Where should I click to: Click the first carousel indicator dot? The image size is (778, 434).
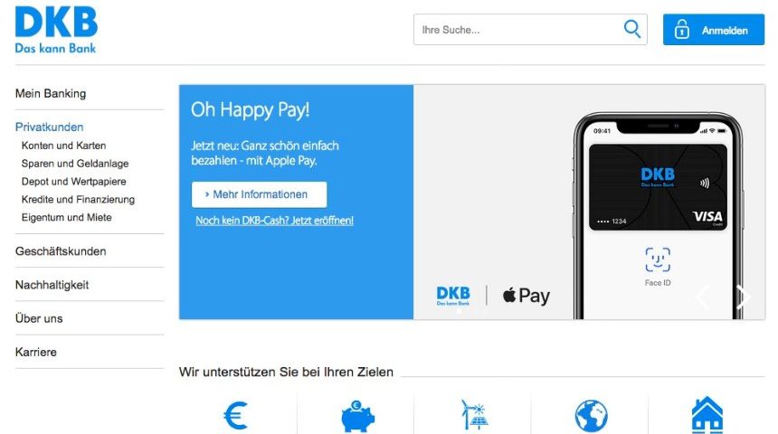tap(460, 311)
